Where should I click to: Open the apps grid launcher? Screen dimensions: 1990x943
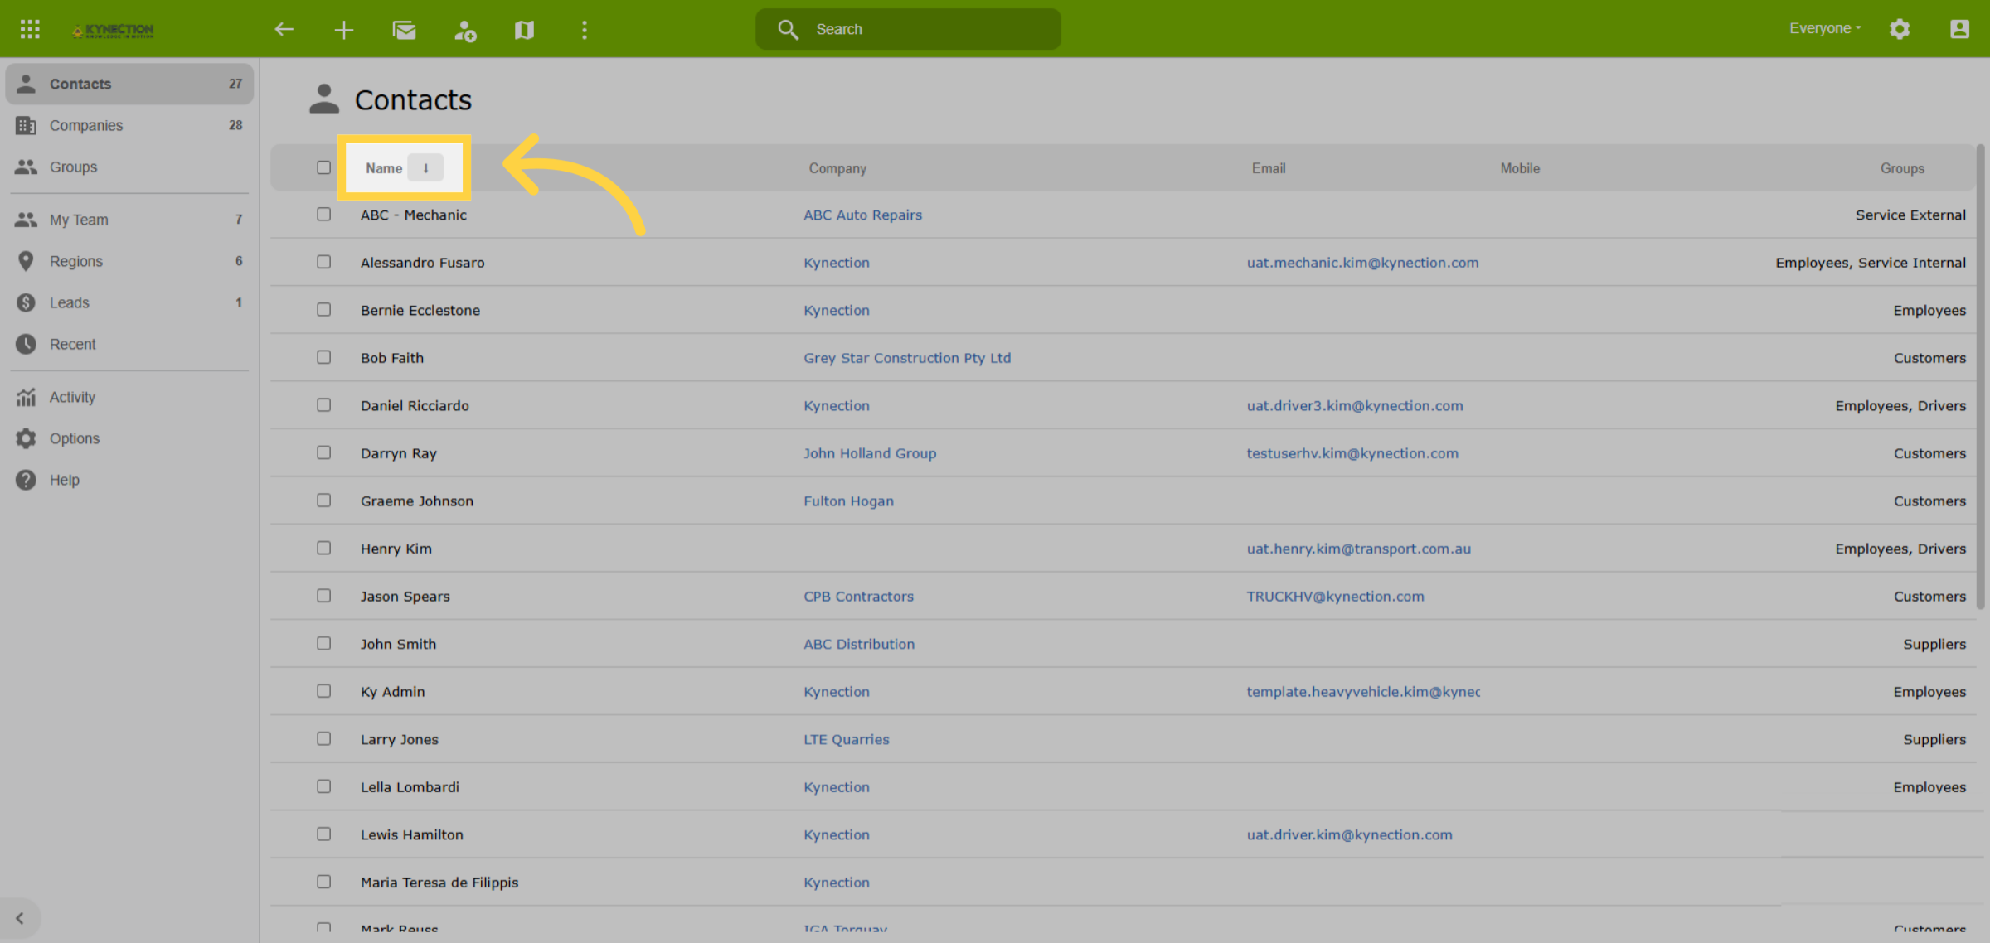(30, 29)
